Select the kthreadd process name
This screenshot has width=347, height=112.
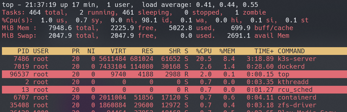click(293, 82)
